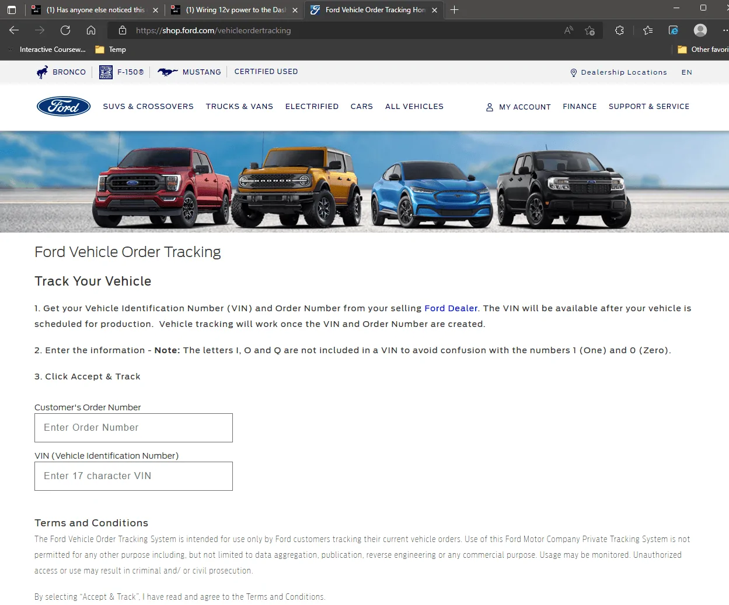Close the 'Has anyone else noticed' tab
Screen dimensions: 729x605
coord(155,10)
